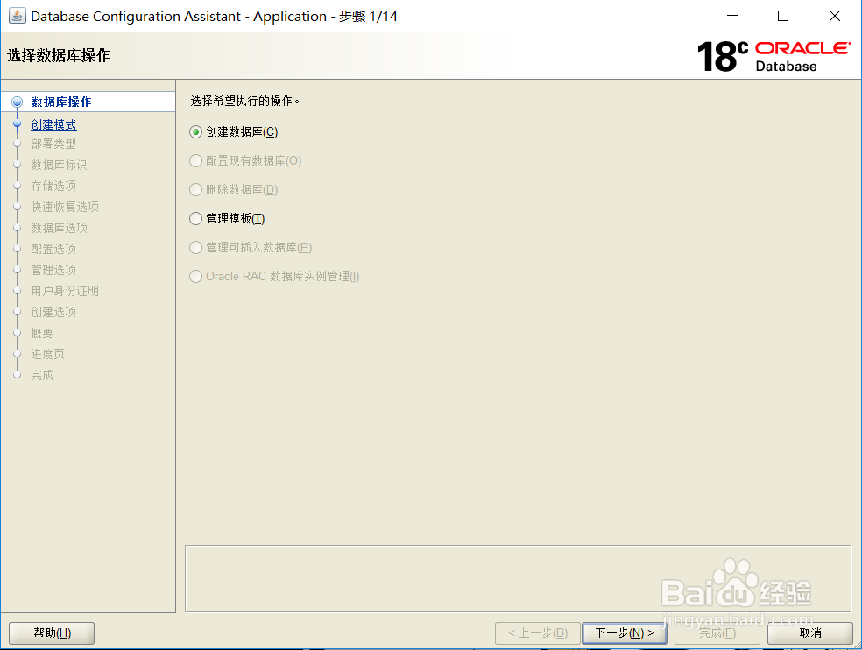
Task: Click the 创建模式 step indicator node
Action: click(x=18, y=122)
